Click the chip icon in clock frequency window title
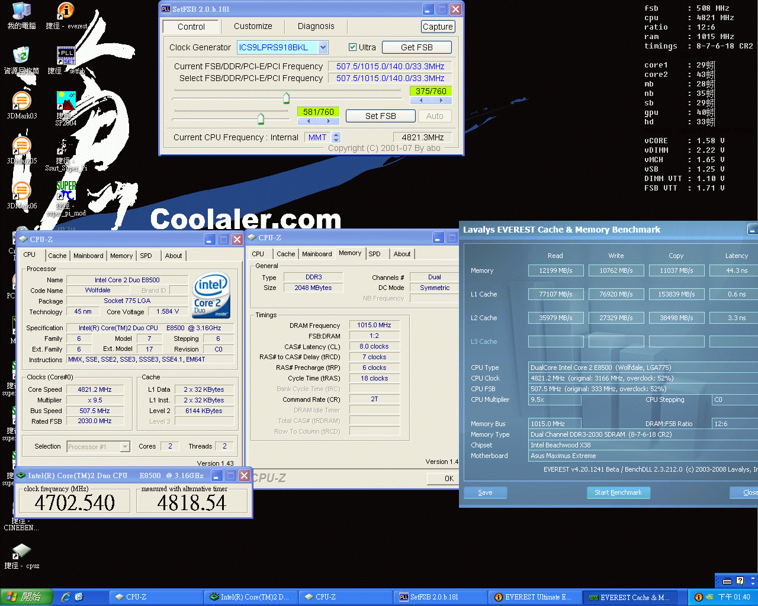This screenshot has width=758, height=606. click(21, 475)
